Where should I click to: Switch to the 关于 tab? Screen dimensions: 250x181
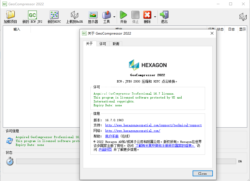click(x=90, y=43)
